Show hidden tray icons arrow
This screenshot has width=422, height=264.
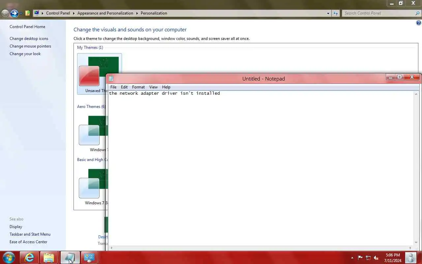[x=352, y=258]
